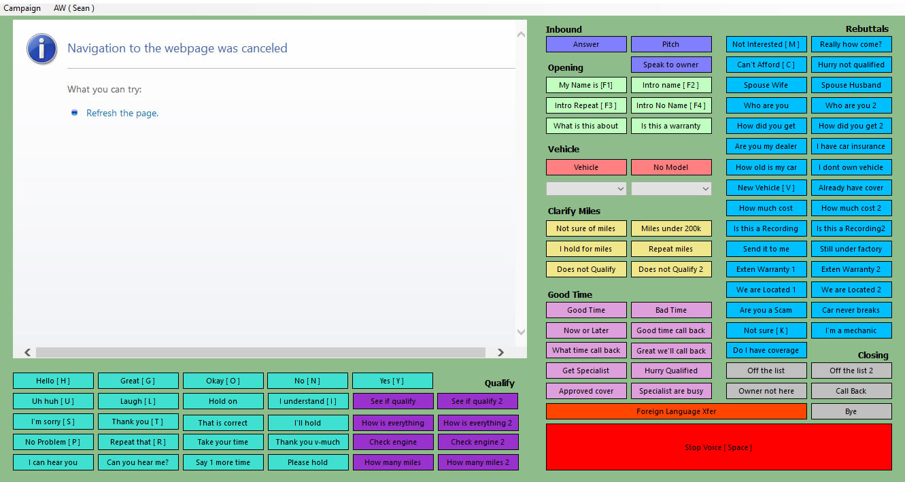
Task: Click the Foreign Language Xfer button
Action: [676, 412]
